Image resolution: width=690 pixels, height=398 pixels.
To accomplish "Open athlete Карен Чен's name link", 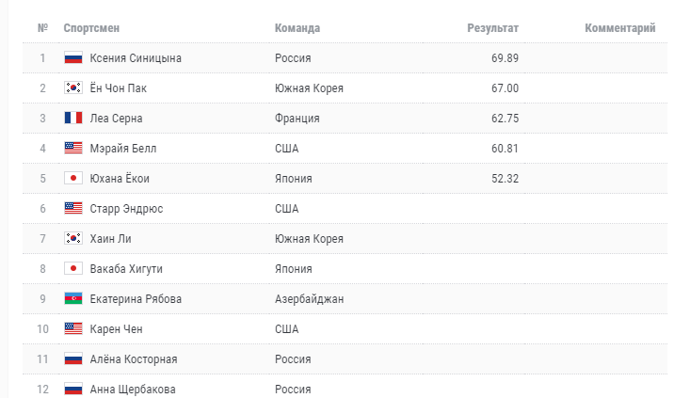I will click(117, 329).
